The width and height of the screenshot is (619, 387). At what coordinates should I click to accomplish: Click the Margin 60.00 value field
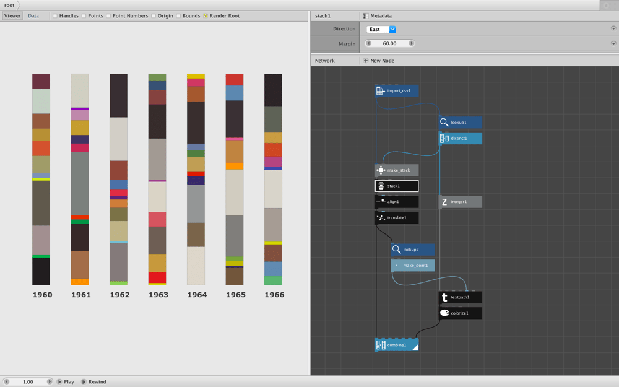(x=389, y=43)
